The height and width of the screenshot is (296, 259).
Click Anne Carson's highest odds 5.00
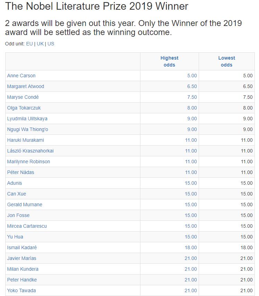[x=192, y=76]
